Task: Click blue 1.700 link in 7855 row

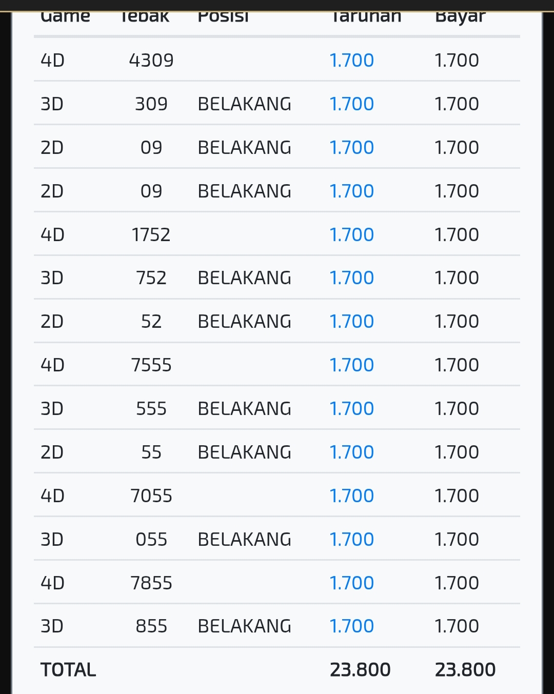Action: click(351, 583)
